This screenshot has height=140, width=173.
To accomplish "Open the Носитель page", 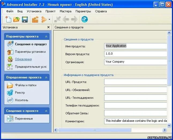I will [22, 100].
